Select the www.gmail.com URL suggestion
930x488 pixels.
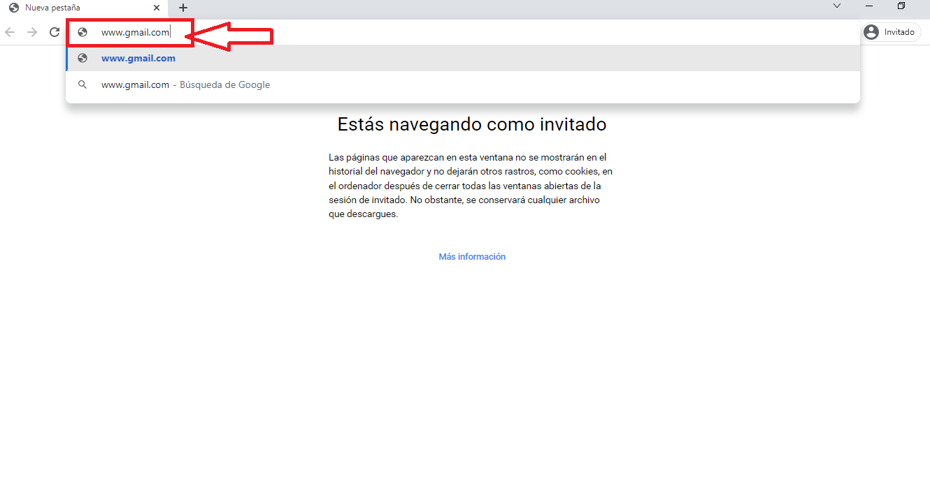[x=463, y=58]
